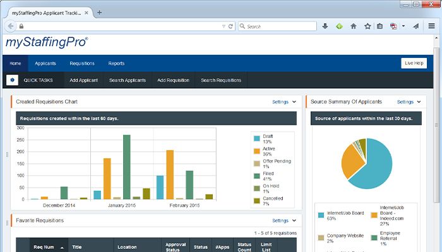442x252 pixels.
Task: Open a new browser tab
Action: (x=99, y=12)
